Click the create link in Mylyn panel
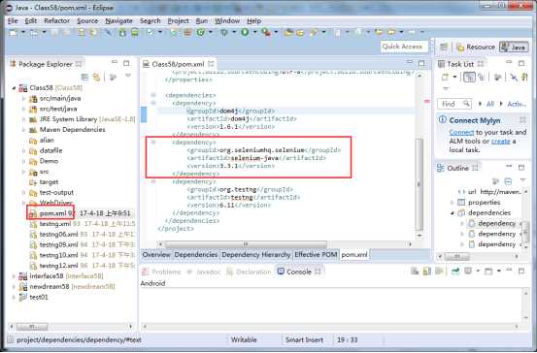This screenshot has width=537, height=353. point(501,141)
